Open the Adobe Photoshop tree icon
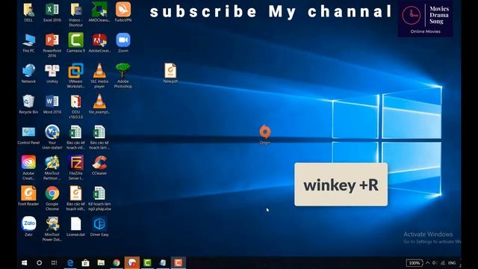 (123, 76)
